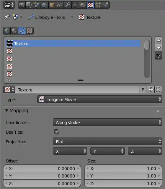Viewport: 165px width, 189px height.
Task: Pin the properties context
Action: [x=7, y=17]
